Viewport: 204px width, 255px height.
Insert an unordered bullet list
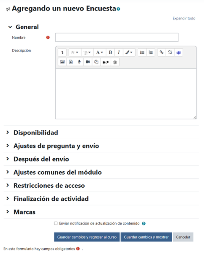pyautogui.click(x=142, y=52)
